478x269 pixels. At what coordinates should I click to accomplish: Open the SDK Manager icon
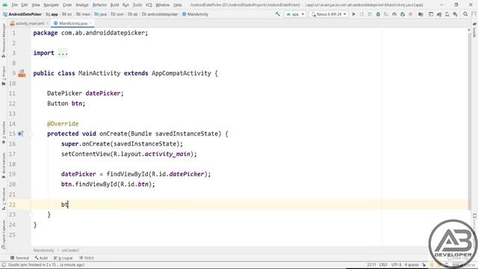455,14
